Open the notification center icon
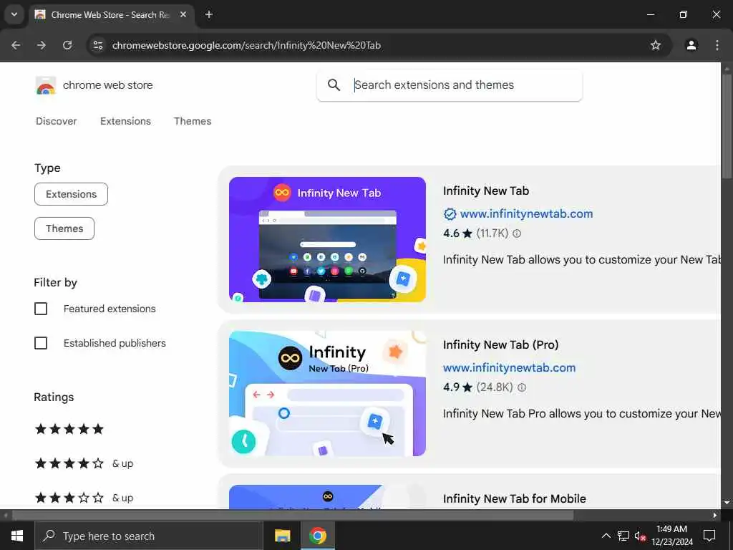Screen dimensions: 733x550 click(x=709, y=536)
